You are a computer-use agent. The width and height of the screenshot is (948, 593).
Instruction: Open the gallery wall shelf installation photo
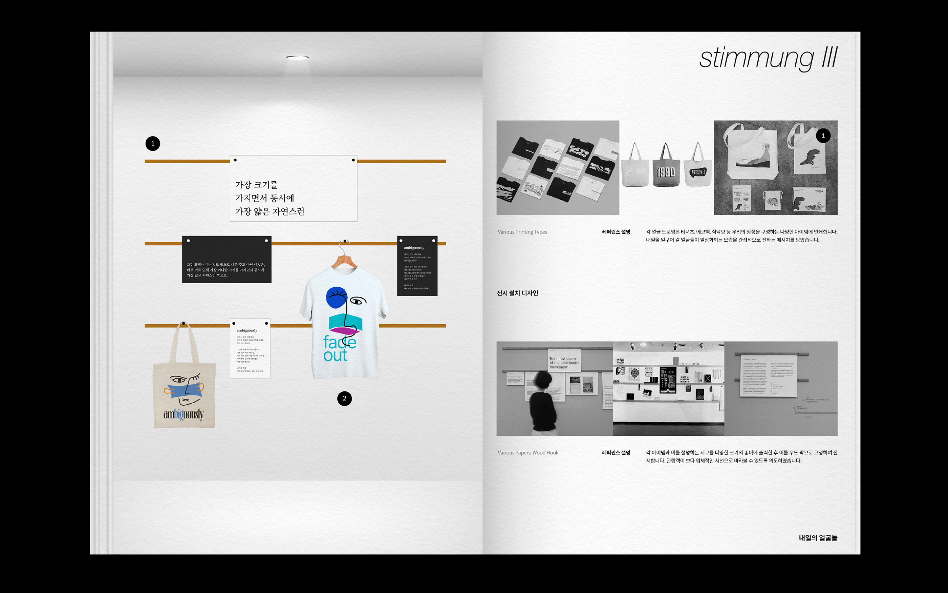(668, 389)
